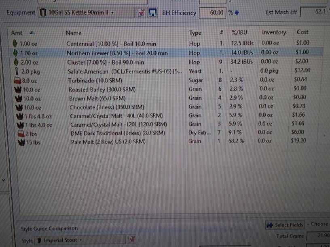330x247 pixels.
Task: Click grain icon on Caramel/Crystal 120L row
Action: tap(21, 125)
